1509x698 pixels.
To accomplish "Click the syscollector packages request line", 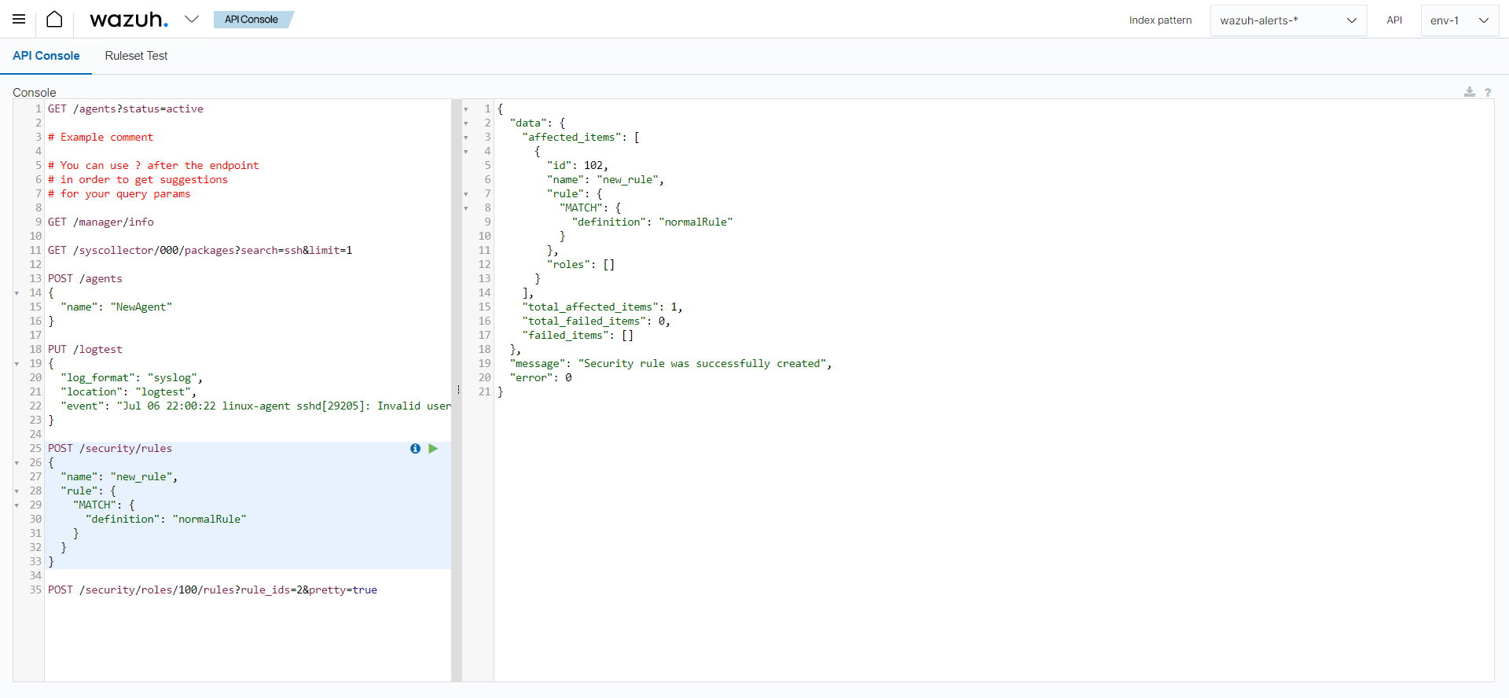I will tap(200, 251).
